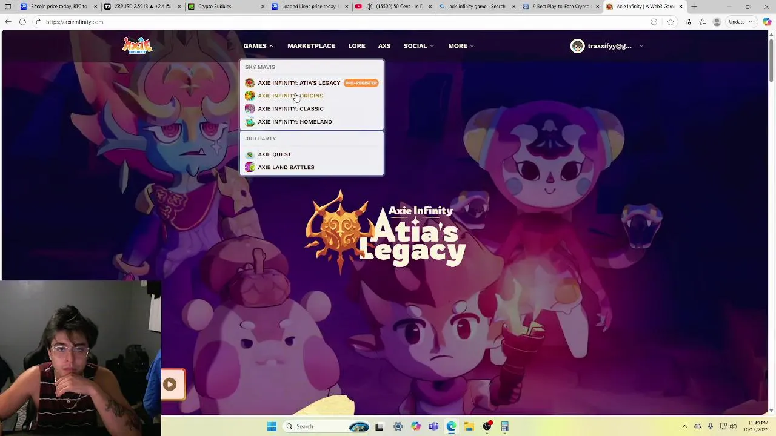Open the Copilot sidebar icon

tap(767, 22)
